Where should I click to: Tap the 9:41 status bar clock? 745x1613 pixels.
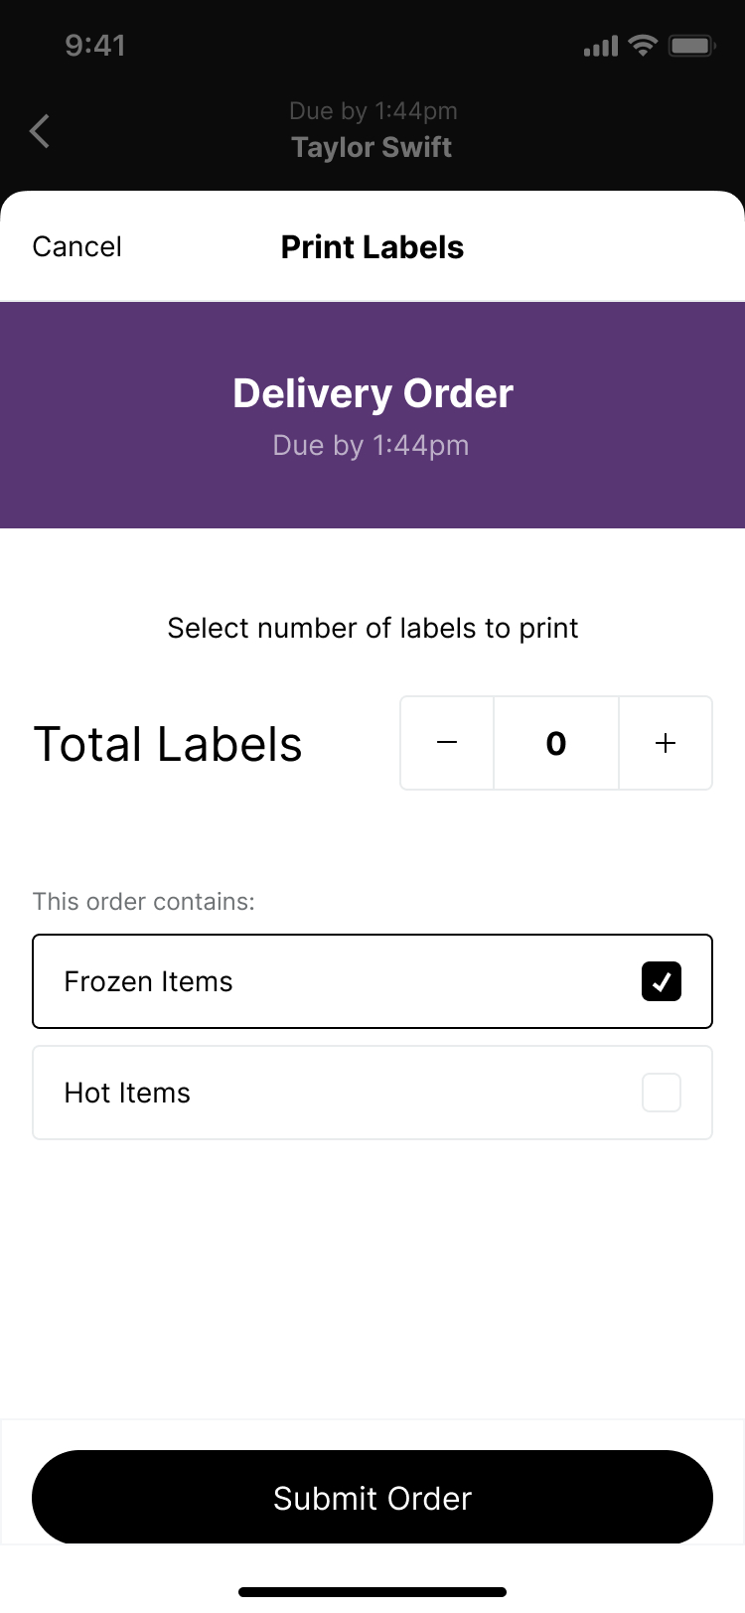click(x=95, y=46)
